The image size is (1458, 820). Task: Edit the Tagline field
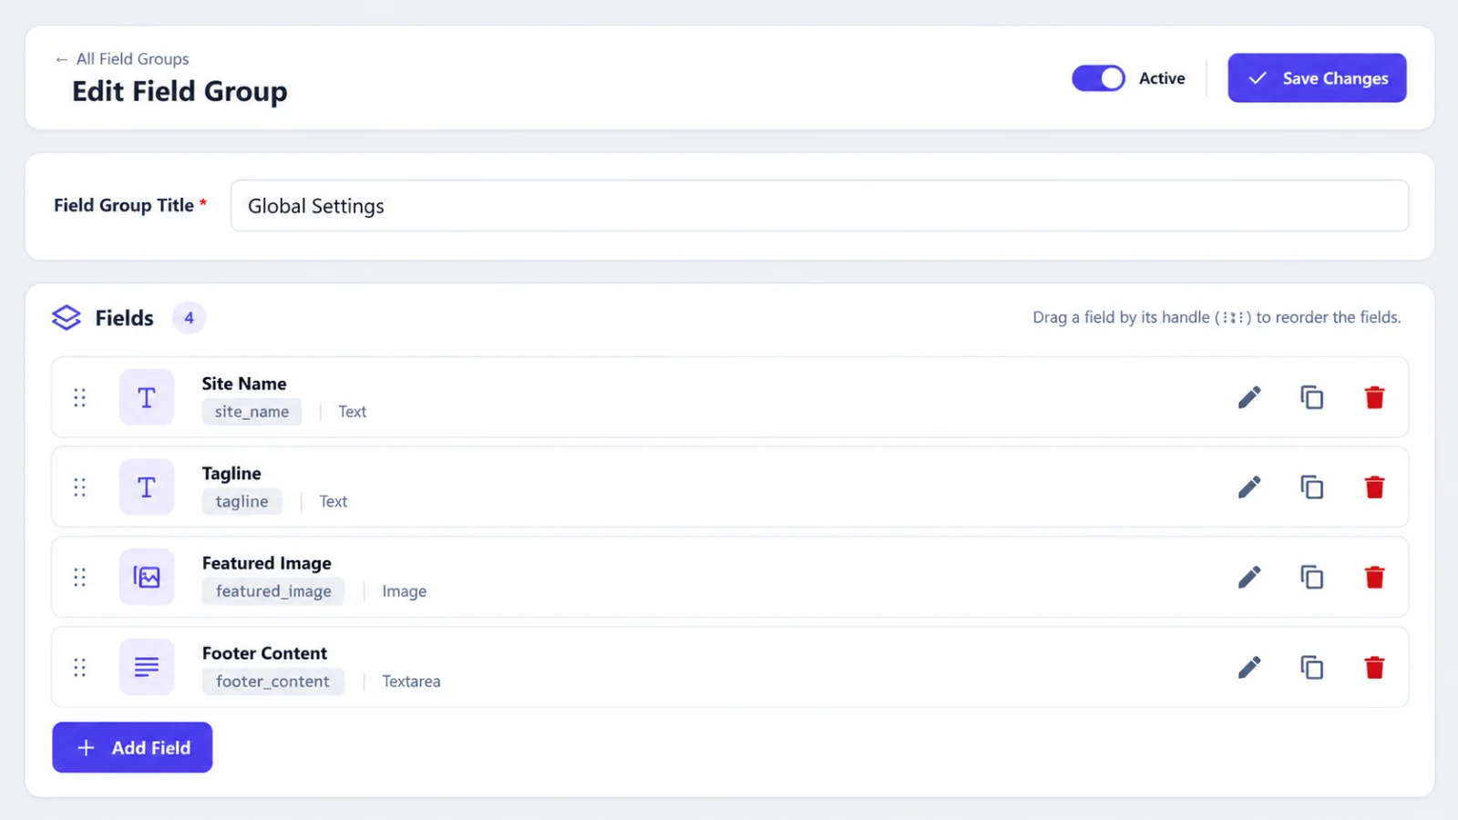[1249, 487]
